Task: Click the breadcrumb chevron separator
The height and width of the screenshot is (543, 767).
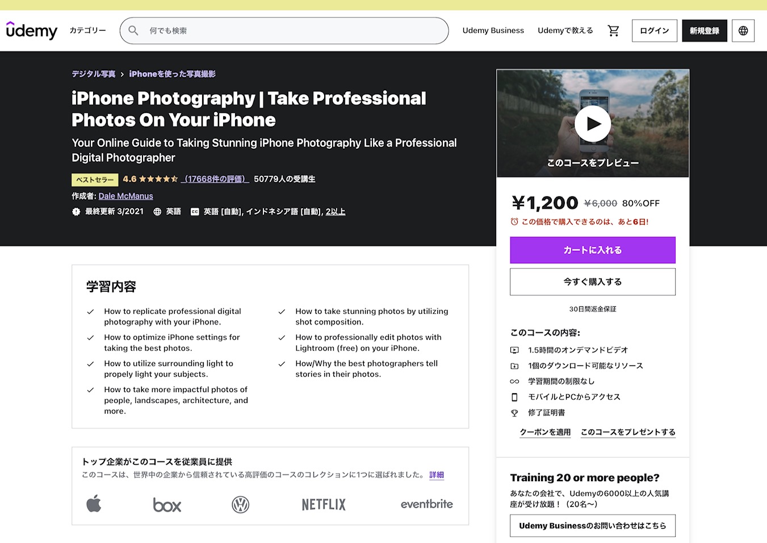Action: 122,74
